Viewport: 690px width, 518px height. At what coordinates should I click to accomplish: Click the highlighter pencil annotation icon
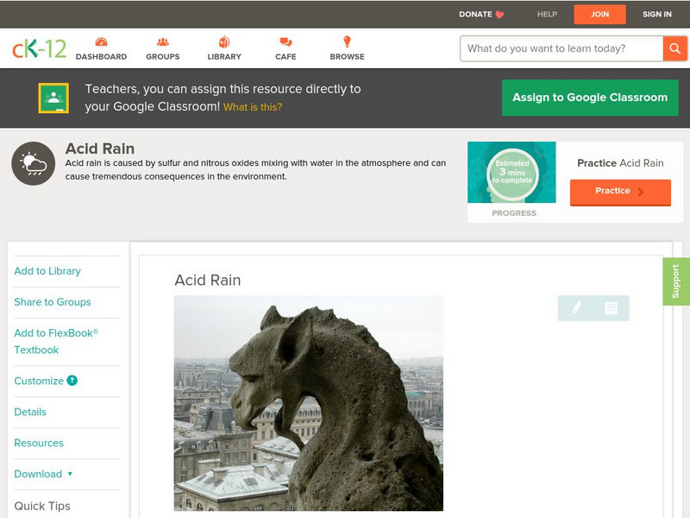(576, 307)
